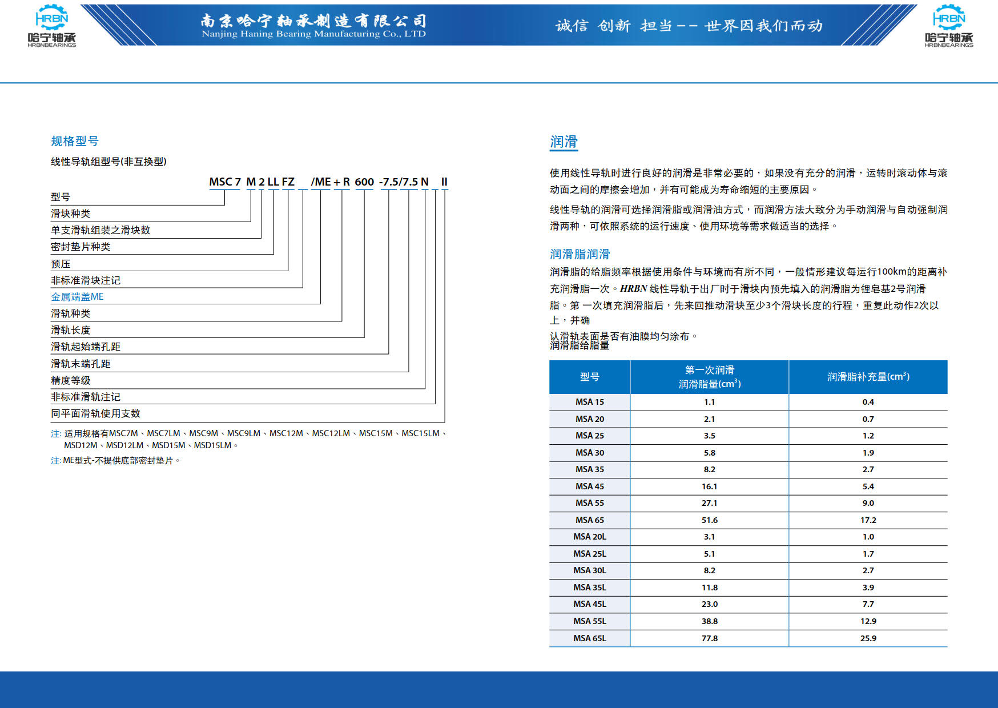Click the 'MSA 25L' table row label
Screen dimensions: 998x708
point(590,554)
